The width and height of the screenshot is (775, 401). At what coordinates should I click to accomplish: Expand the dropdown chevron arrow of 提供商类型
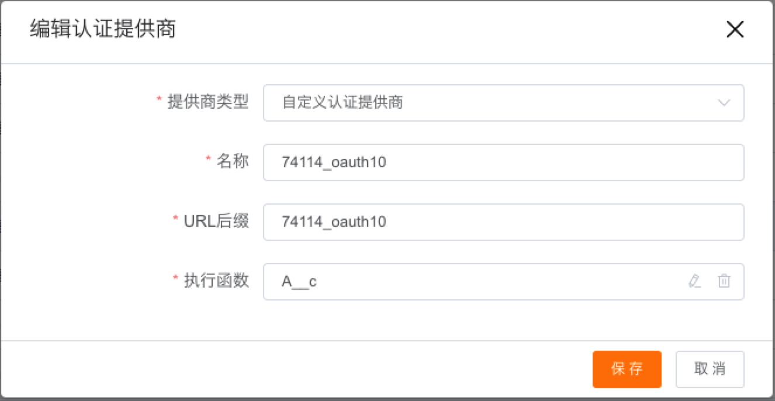[724, 103]
